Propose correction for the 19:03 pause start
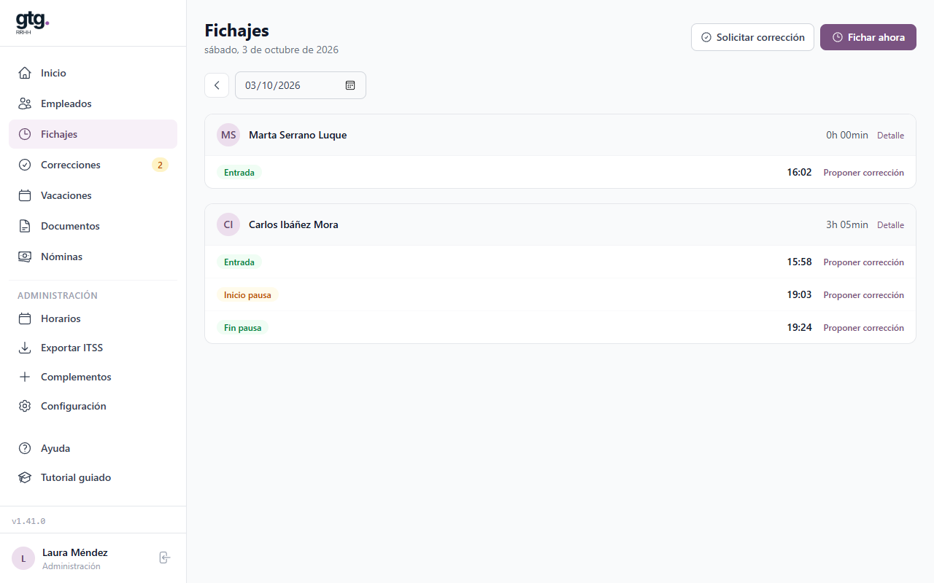Screen dimensions: 934x583 (863, 295)
